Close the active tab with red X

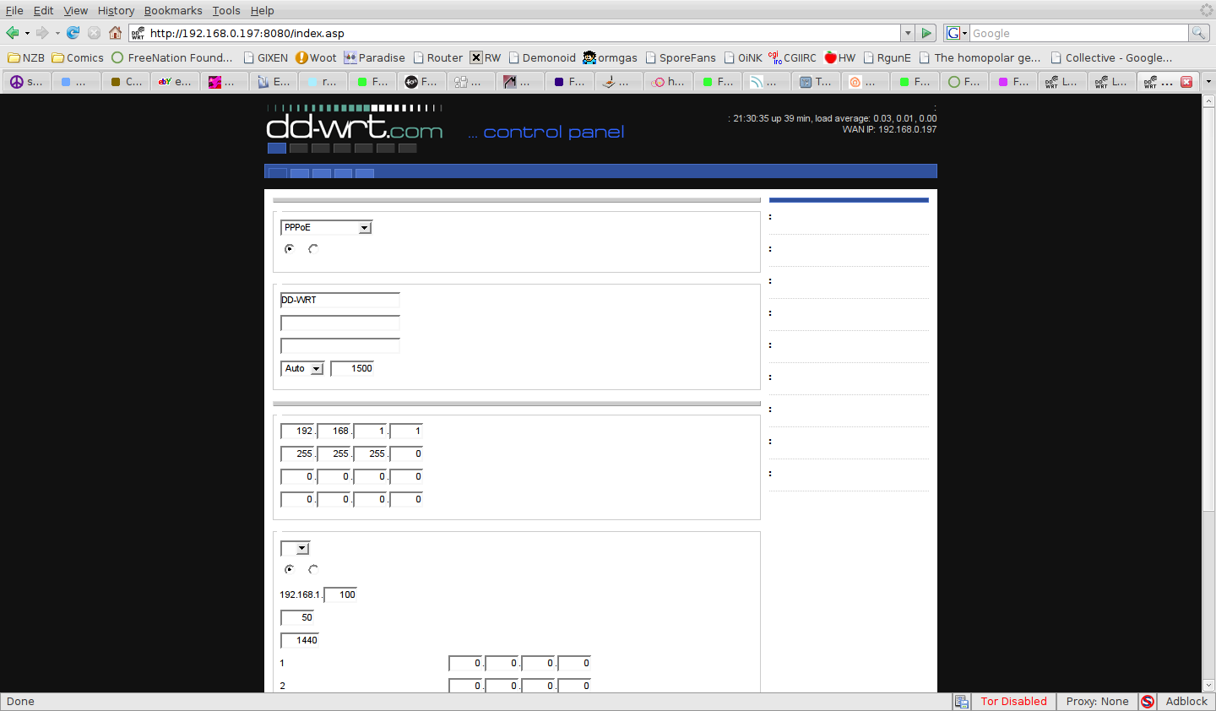(1186, 82)
